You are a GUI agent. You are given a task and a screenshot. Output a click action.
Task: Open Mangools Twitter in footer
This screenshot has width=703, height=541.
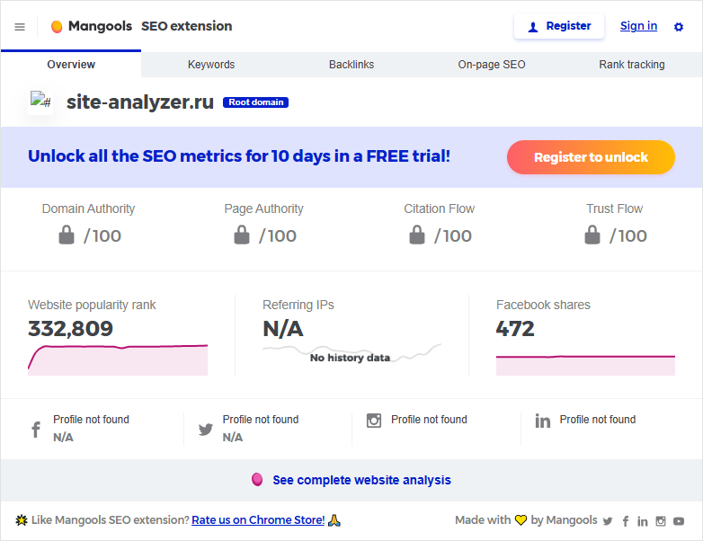pyautogui.click(x=608, y=521)
